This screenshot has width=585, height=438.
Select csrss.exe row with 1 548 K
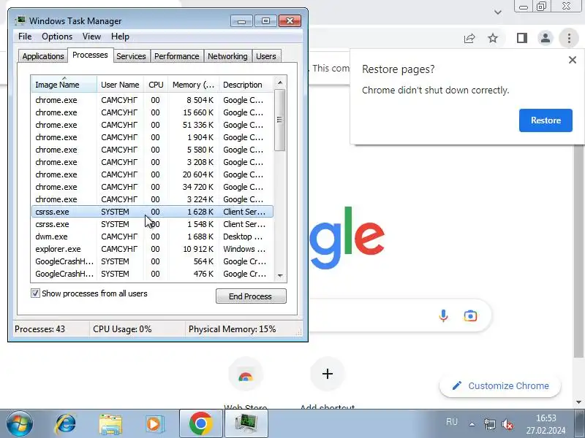point(152,224)
